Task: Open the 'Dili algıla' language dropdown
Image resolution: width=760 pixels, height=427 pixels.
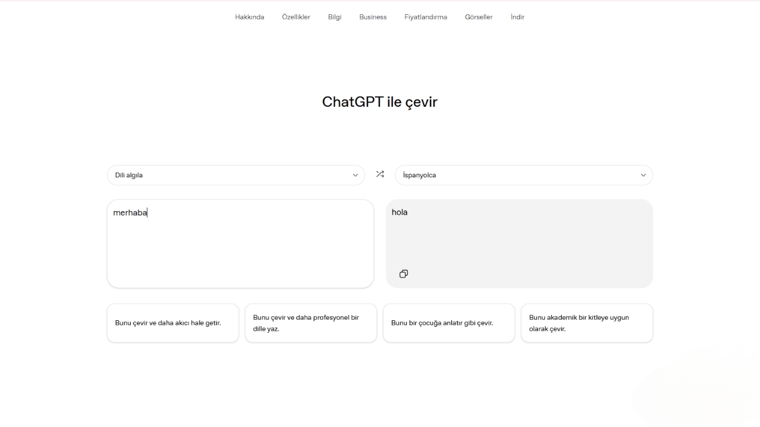Action: pyautogui.click(x=236, y=175)
